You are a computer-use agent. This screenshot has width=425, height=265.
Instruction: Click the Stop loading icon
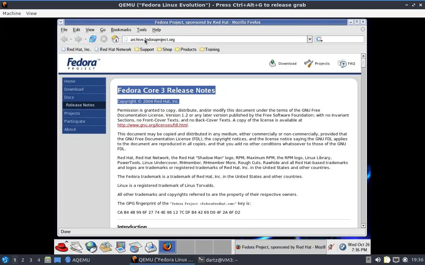pos(104,39)
